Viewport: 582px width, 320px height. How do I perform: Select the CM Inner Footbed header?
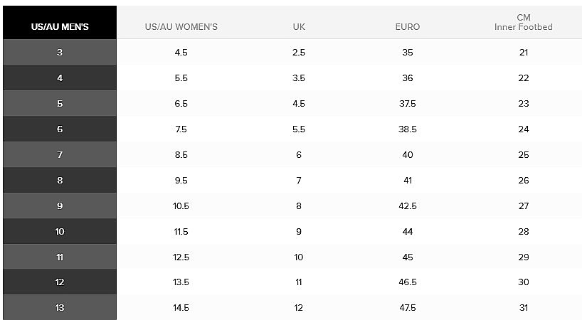(x=524, y=22)
